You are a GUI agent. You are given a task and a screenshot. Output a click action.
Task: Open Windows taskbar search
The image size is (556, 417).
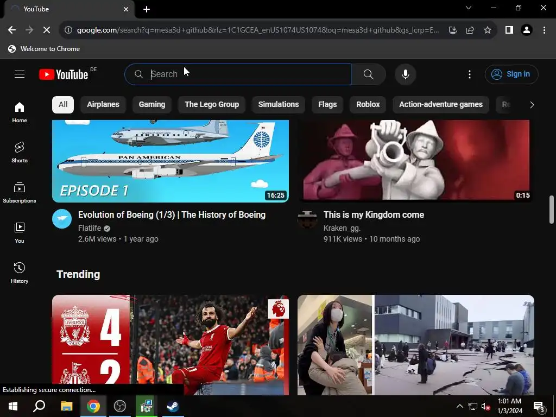(39, 406)
